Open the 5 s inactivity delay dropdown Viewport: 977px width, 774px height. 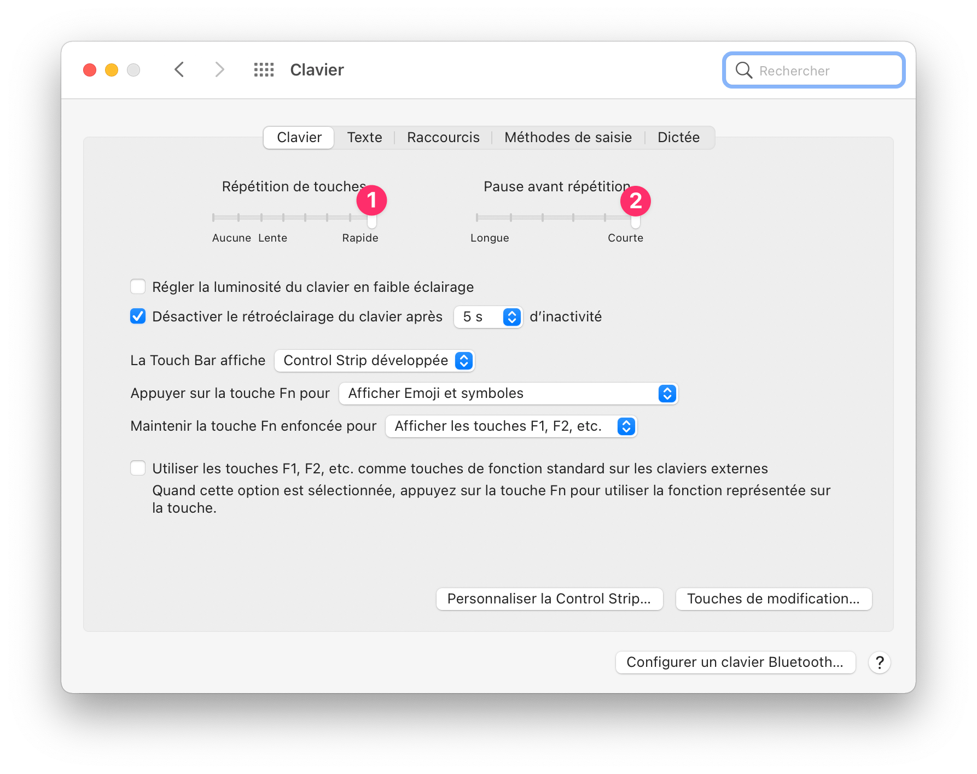pyautogui.click(x=488, y=317)
